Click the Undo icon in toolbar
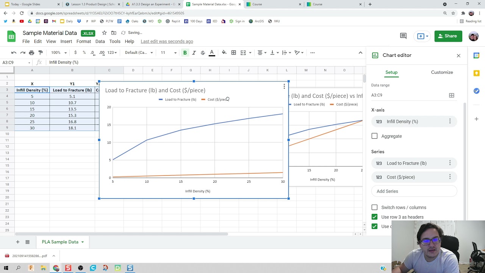The height and width of the screenshot is (273, 485). click(x=14, y=53)
